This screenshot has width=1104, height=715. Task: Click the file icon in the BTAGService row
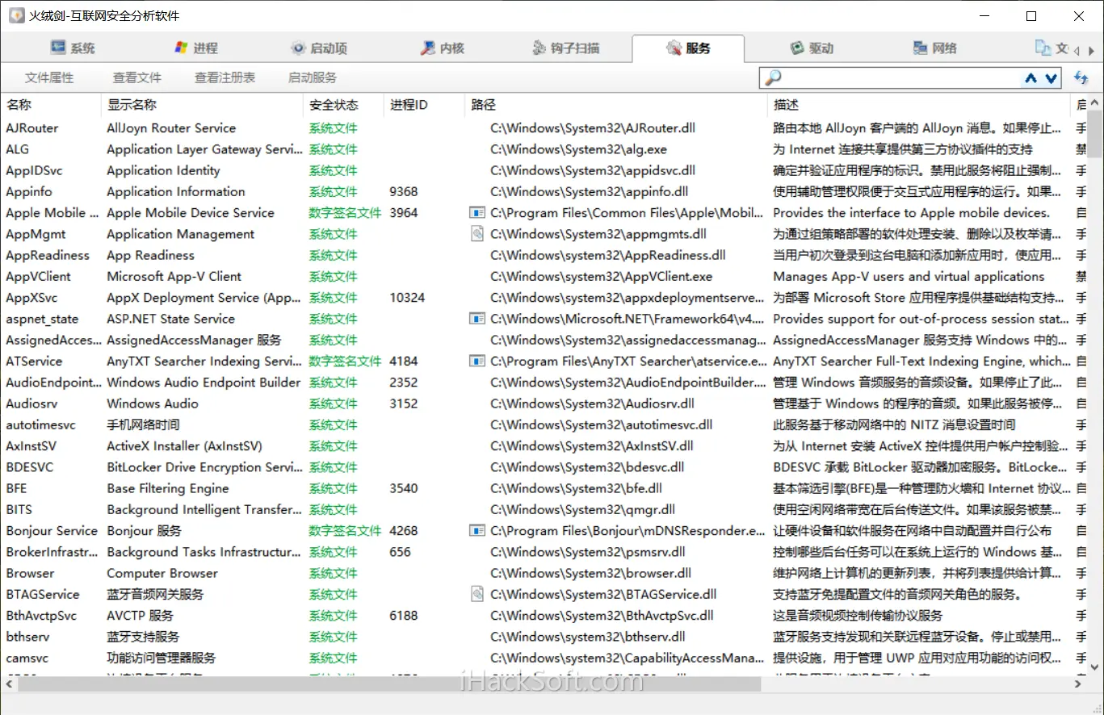477,595
